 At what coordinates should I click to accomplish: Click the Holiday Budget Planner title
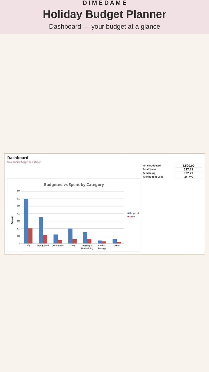(x=105, y=14)
